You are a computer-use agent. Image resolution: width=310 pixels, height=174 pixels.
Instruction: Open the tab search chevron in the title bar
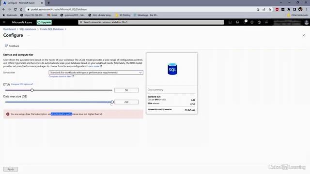281,3
